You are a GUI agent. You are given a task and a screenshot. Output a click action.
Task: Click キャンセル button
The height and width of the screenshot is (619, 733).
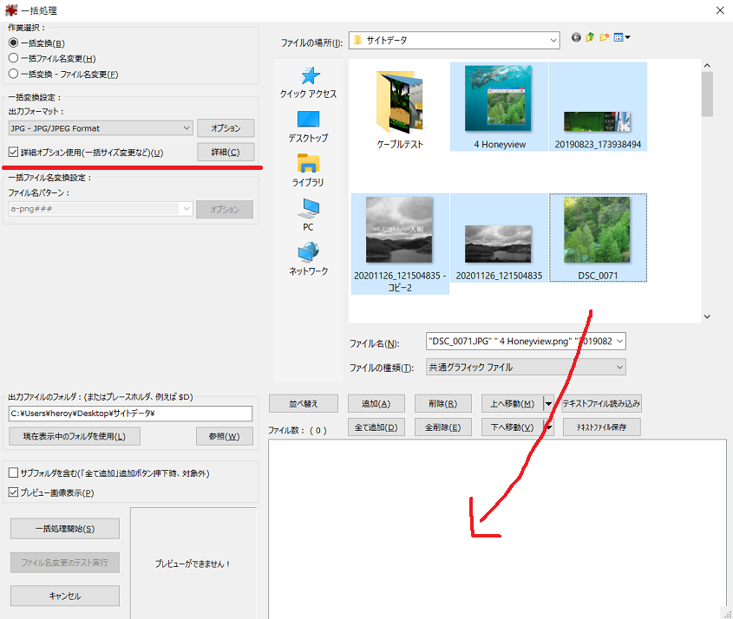click(x=65, y=596)
